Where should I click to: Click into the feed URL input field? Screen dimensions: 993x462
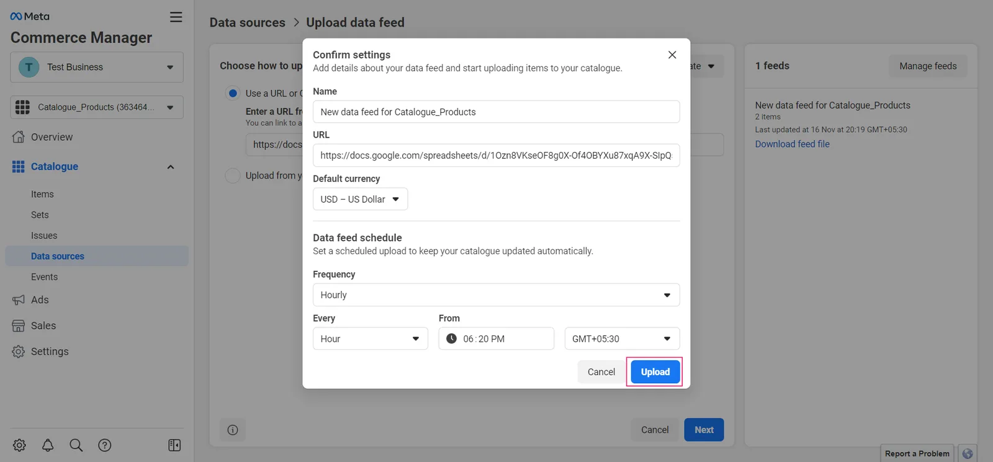coord(496,155)
